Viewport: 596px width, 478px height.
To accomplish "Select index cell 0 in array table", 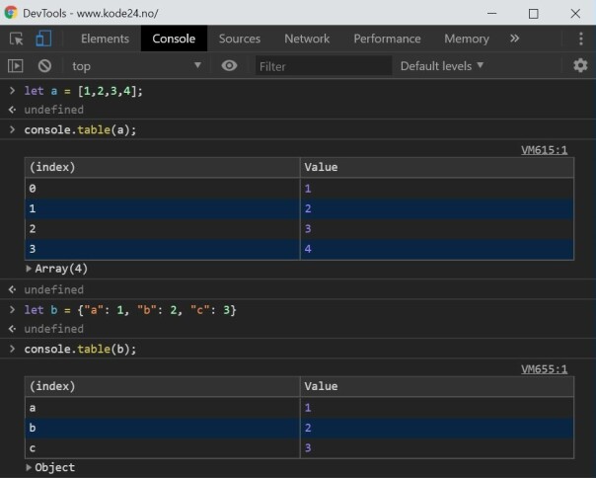I will tap(162, 189).
